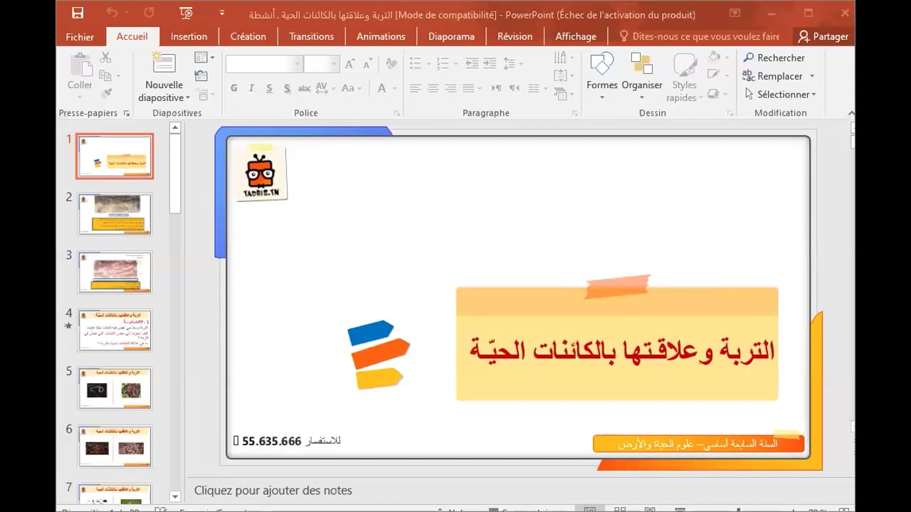Toggle underline (S) formatting
Image resolution: width=911 pixels, height=512 pixels.
pyautogui.click(x=269, y=88)
